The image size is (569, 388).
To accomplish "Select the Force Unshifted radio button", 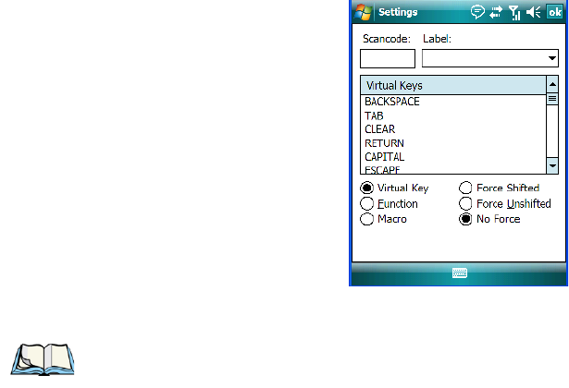I will 465,203.
